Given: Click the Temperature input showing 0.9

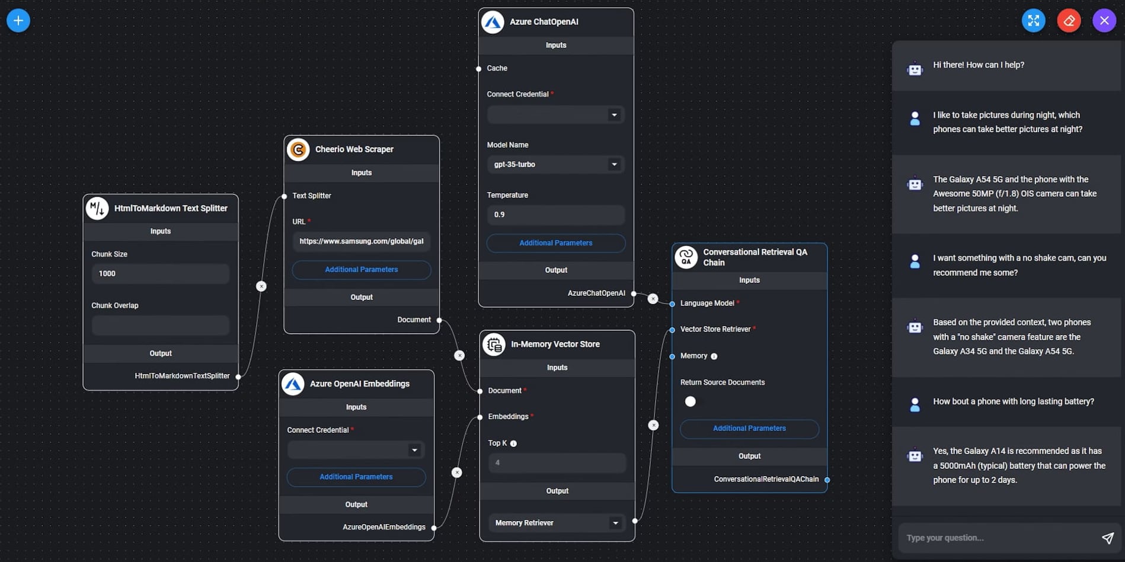Looking at the screenshot, I should (x=555, y=215).
